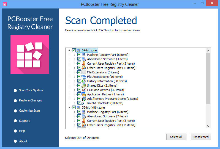Select 'Invalid Shortcuts (38 items)' row

click(x=105, y=103)
